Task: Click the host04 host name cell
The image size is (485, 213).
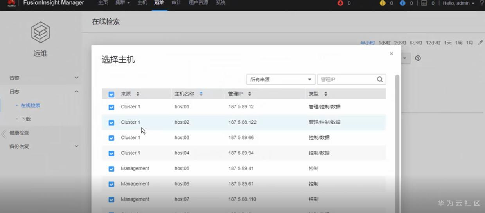Action: tap(182, 153)
